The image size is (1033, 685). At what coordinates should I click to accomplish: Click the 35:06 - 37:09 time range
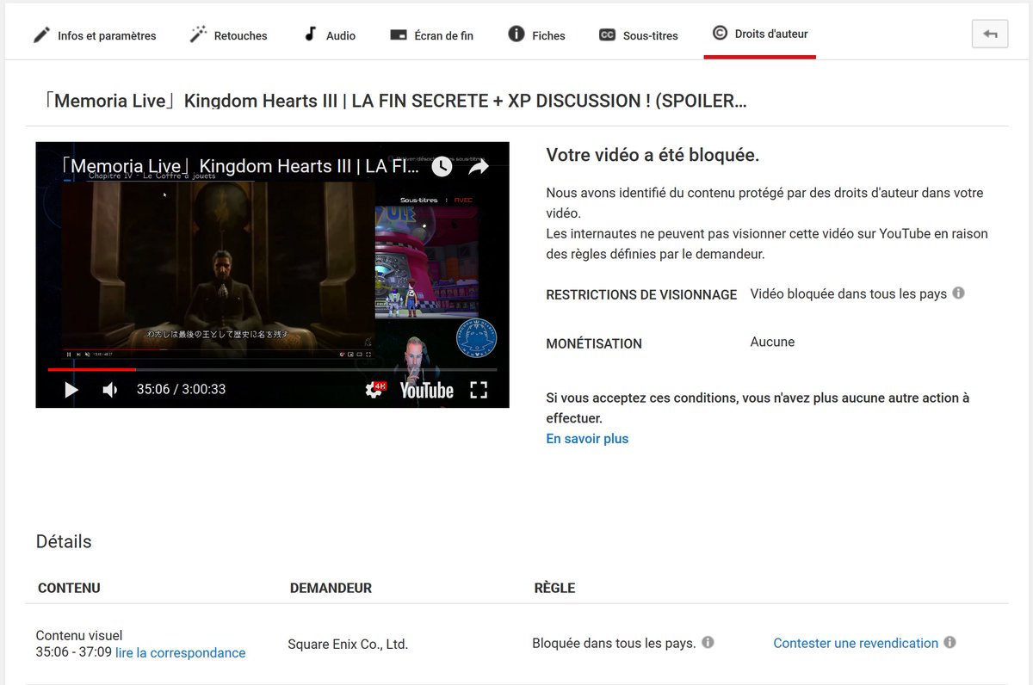point(74,653)
